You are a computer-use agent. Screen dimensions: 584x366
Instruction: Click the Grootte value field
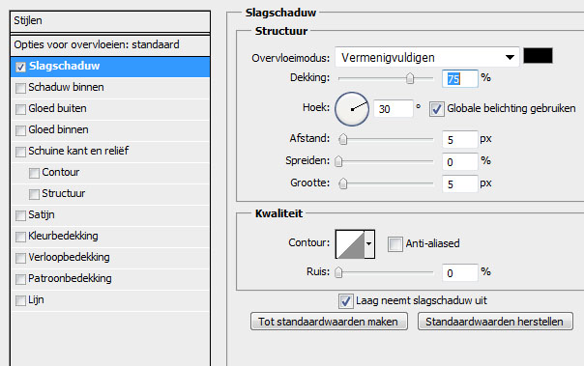click(460, 183)
